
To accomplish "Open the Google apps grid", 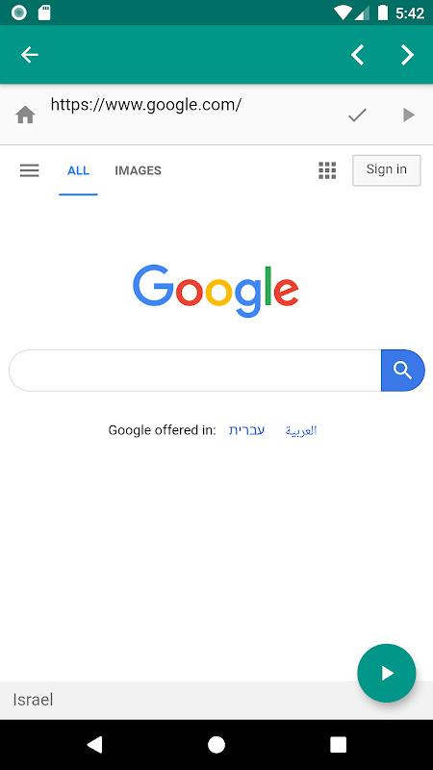I will (327, 170).
